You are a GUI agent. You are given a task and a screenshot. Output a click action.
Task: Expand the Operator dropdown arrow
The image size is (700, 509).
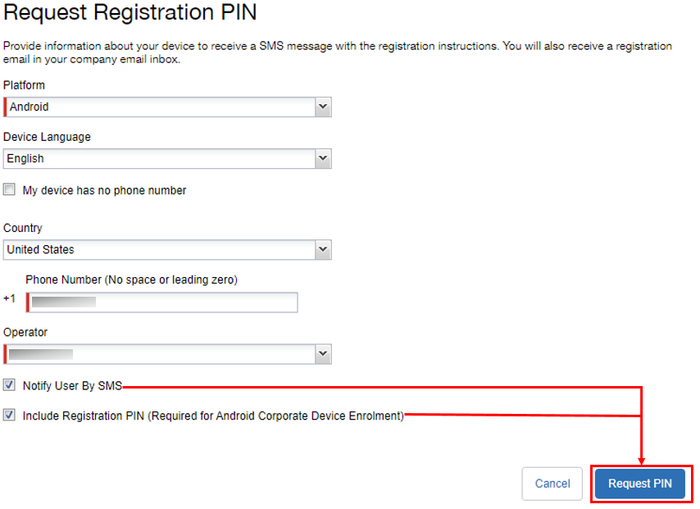pyautogui.click(x=323, y=354)
